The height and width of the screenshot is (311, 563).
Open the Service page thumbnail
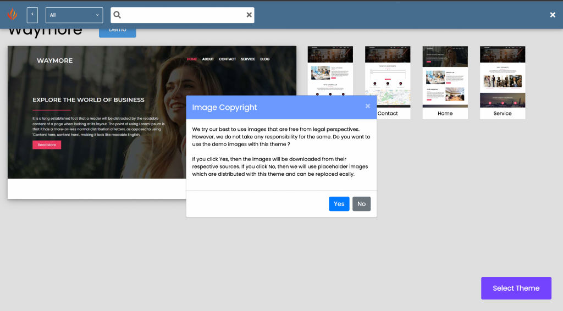[503, 82]
